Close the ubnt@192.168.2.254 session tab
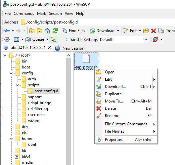This screenshot has width=175, height=165. tap(49, 48)
